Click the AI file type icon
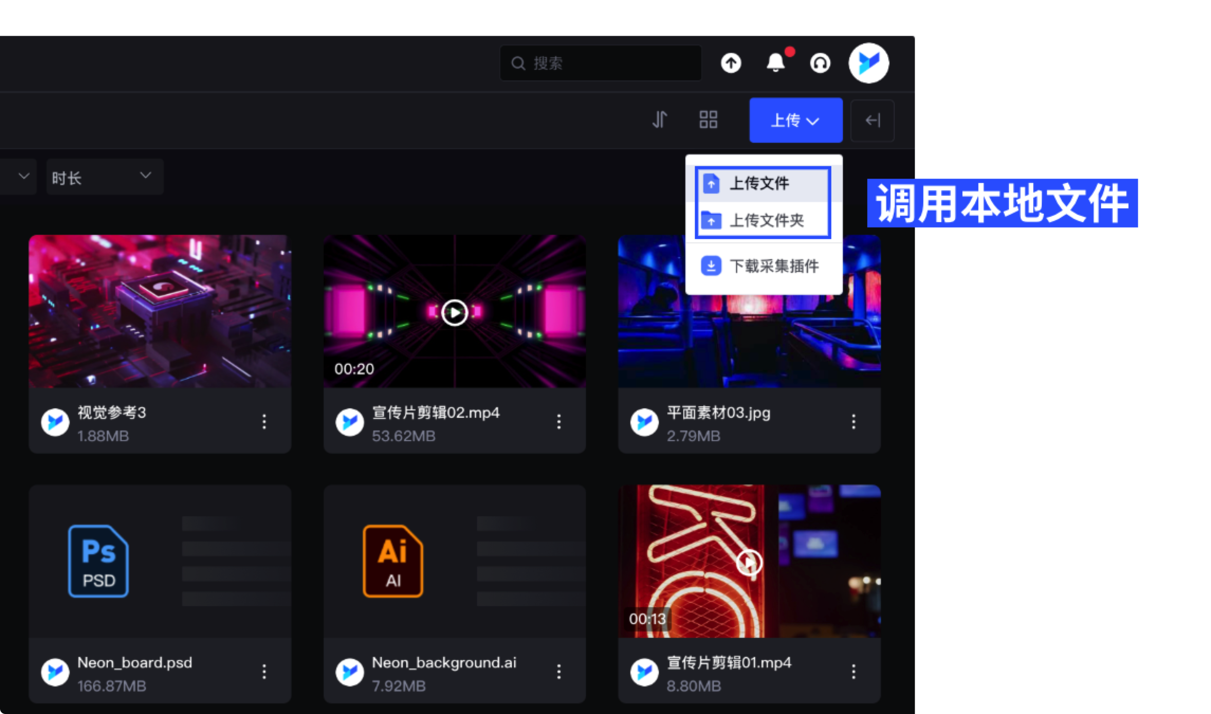This screenshot has width=1211, height=714. [x=393, y=561]
